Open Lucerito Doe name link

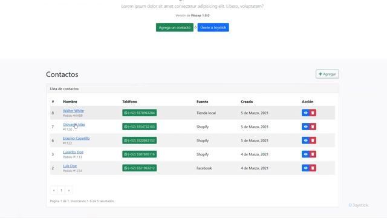(x=73, y=152)
